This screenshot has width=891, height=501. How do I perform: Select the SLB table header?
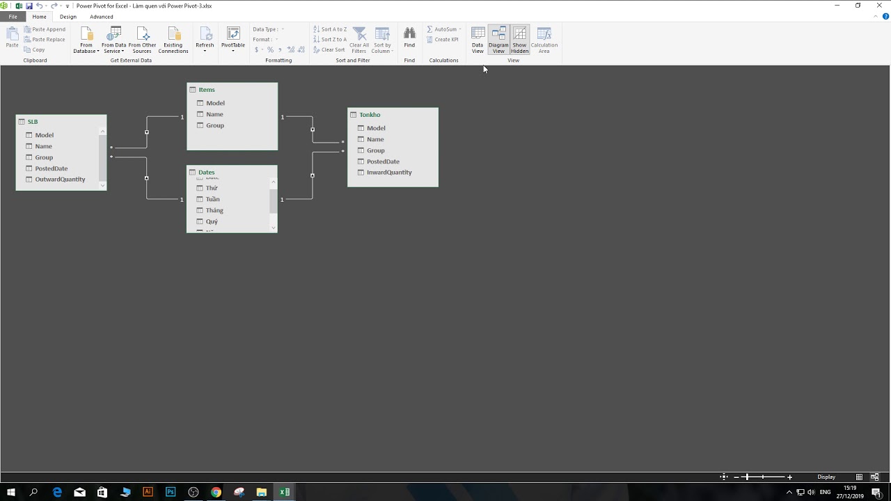click(x=61, y=122)
